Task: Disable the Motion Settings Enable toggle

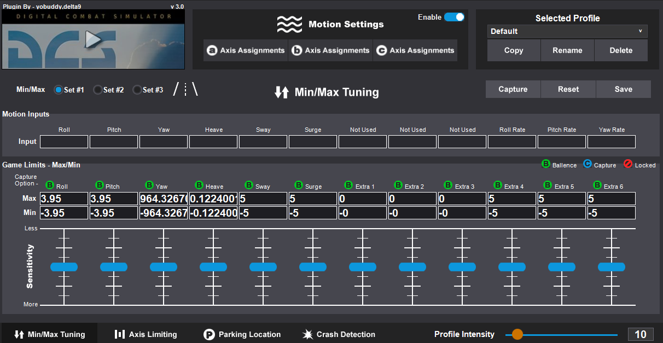Action: 454,17
